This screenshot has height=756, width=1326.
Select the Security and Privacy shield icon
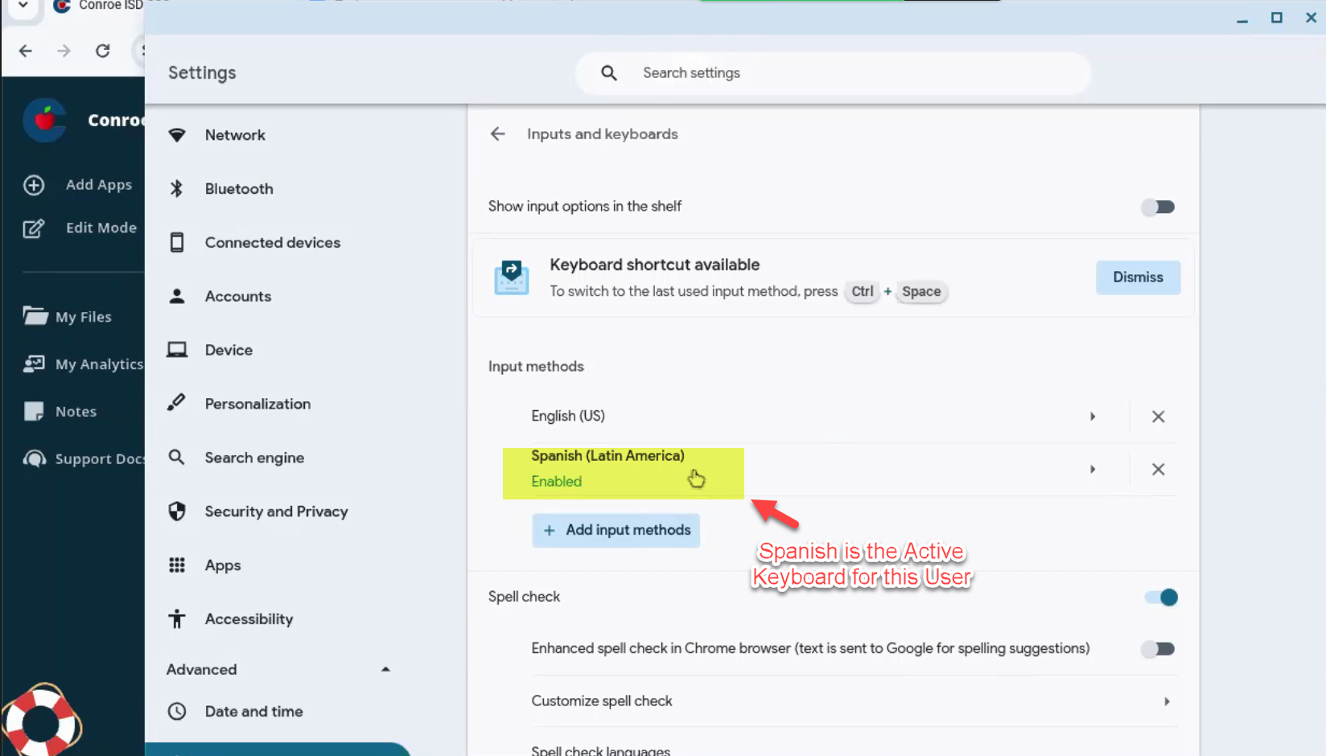coord(177,512)
